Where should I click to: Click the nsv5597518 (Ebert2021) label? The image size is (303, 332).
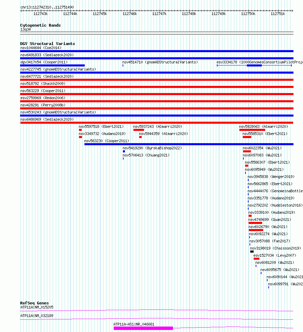coord(101,126)
